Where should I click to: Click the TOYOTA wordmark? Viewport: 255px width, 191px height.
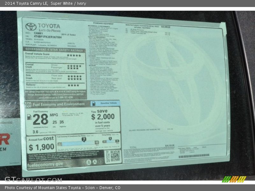click(49, 26)
